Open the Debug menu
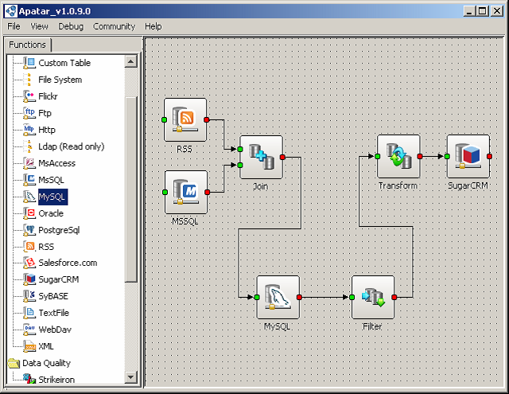Image resolution: width=509 pixels, height=394 pixels. [71, 26]
